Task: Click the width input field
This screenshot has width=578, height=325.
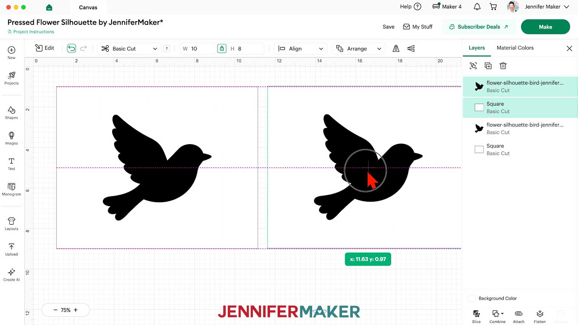Action: point(198,48)
